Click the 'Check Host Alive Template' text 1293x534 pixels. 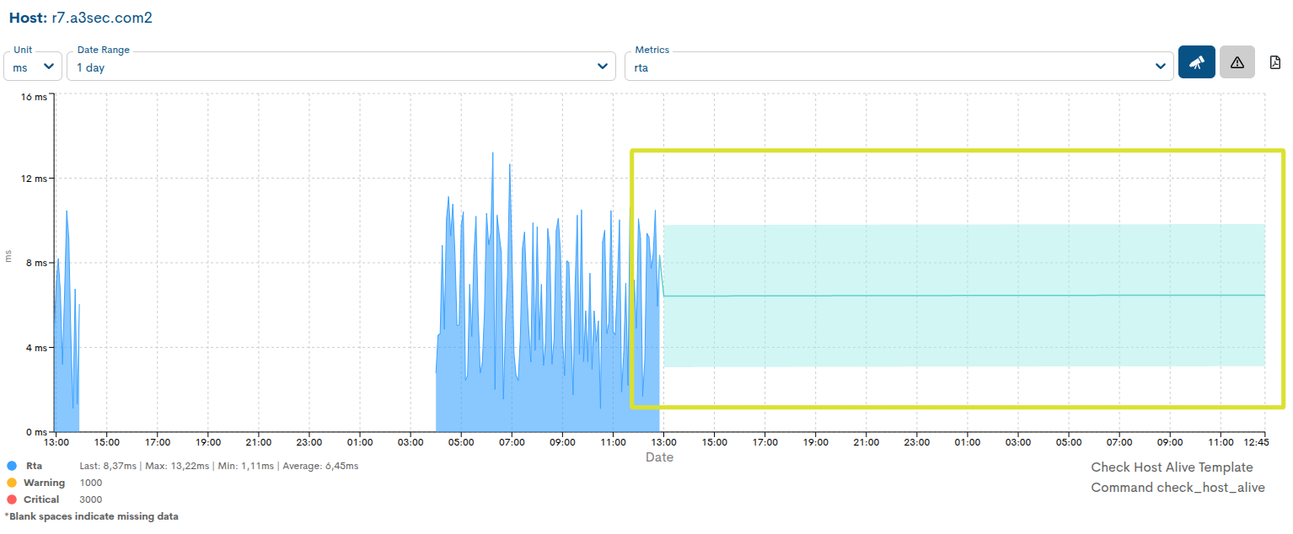pos(1172,467)
